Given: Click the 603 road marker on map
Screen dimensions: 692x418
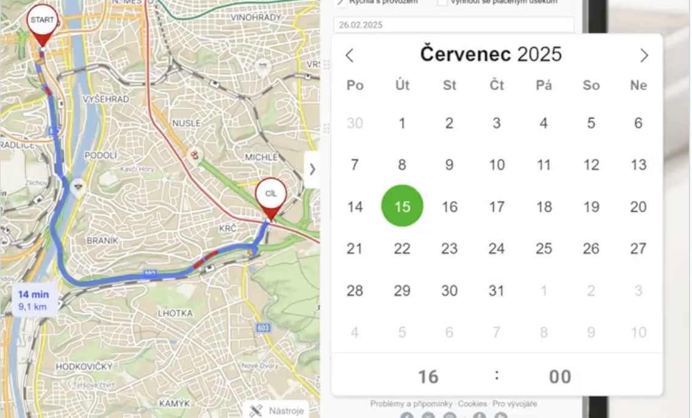Looking at the screenshot, I should coord(262,328).
